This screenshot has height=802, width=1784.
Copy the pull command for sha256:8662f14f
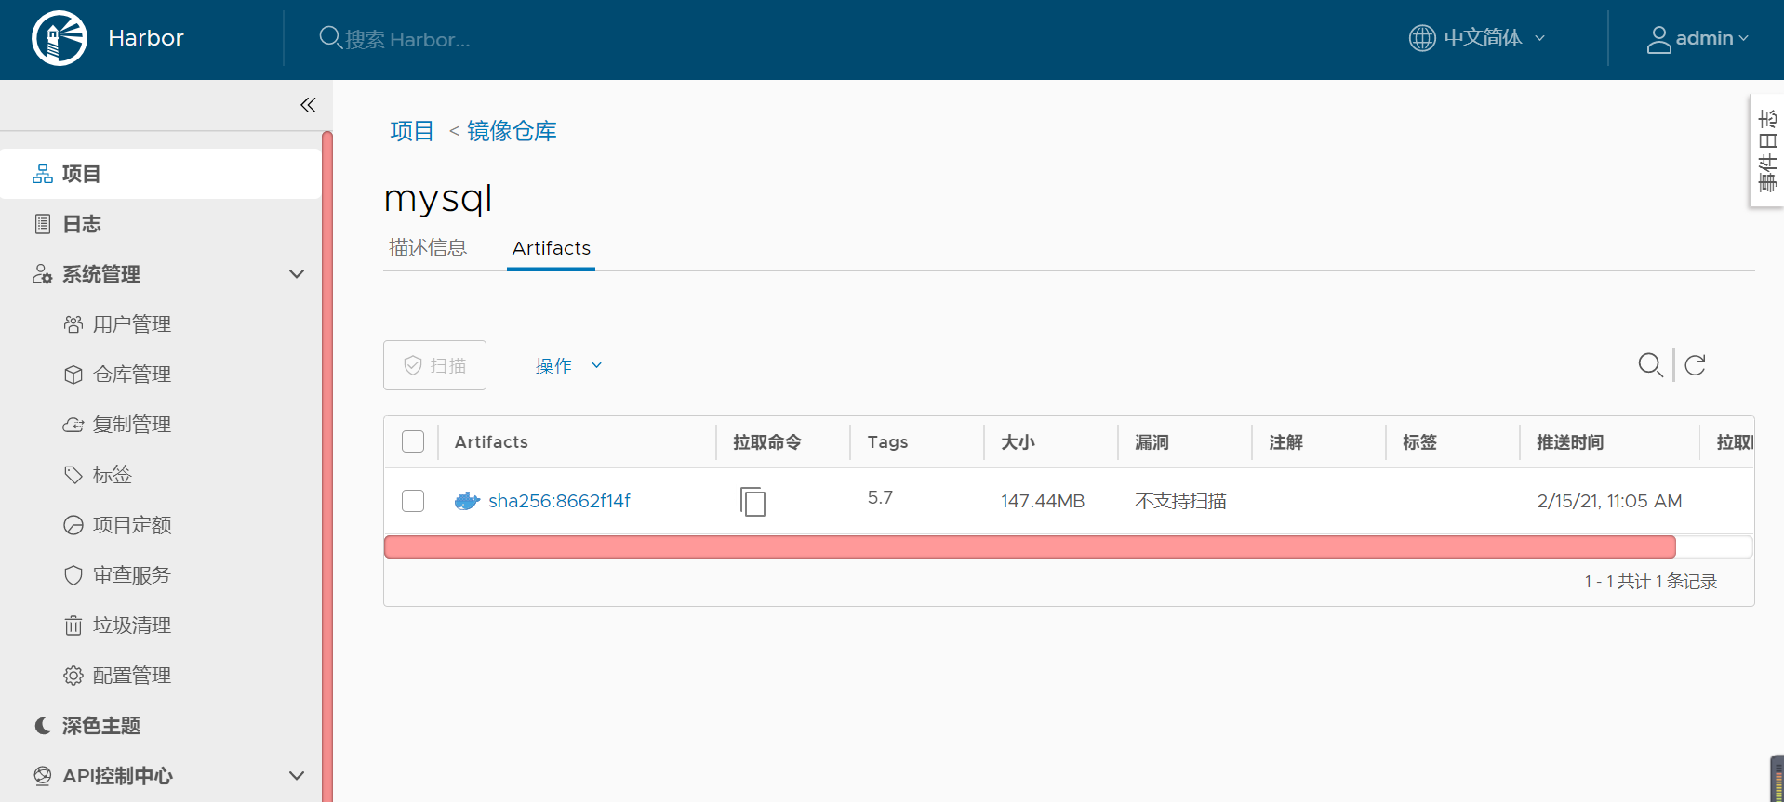pos(752,502)
